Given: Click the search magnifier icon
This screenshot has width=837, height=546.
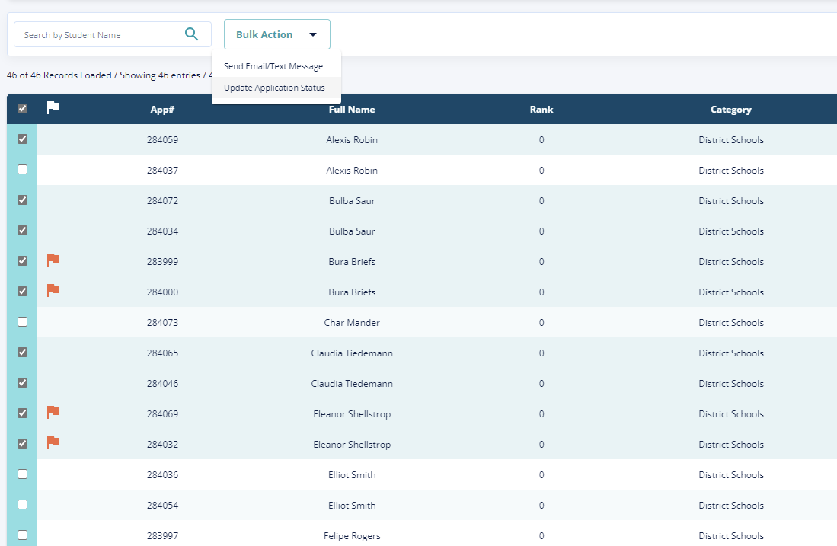Looking at the screenshot, I should [x=192, y=34].
